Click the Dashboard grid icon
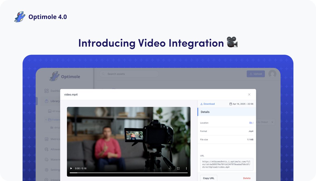Image resolution: width=316 pixels, height=181 pixels. (x=46, y=91)
